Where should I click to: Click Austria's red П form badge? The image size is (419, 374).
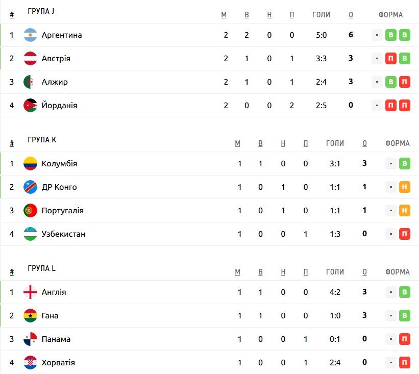point(390,59)
